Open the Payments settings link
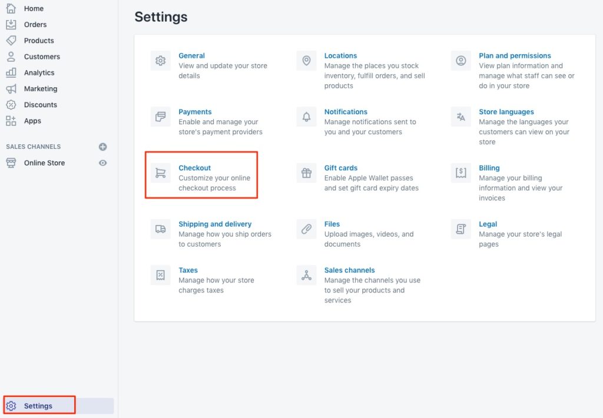This screenshot has width=603, height=418. (x=195, y=111)
